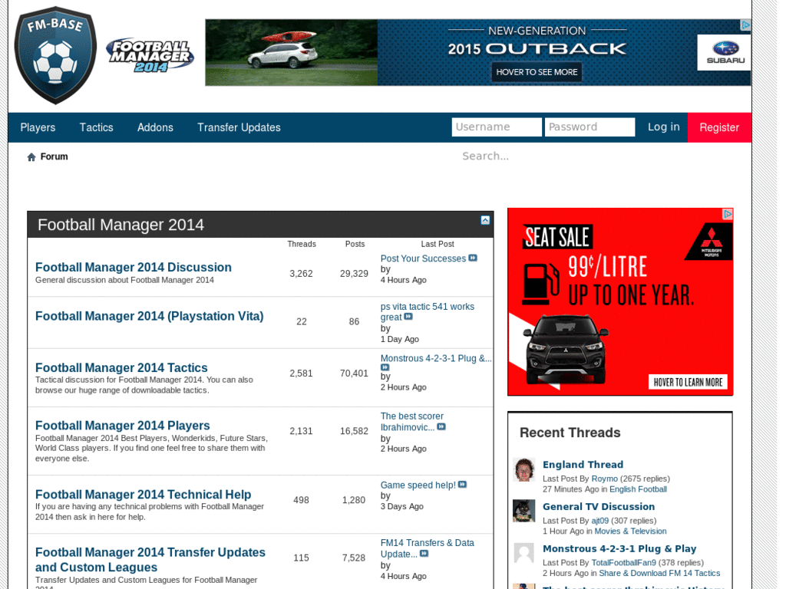Open Football Manager 2014 Technical Help forum
This screenshot has height=589, width=786.
[x=143, y=495]
